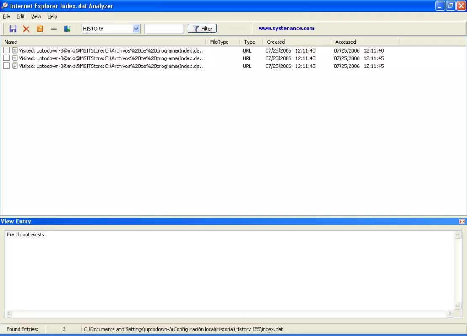This screenshot has height=336, width=467.
Task: Click the 'File do not exists.' message text
Action: (x=26, y=235)
